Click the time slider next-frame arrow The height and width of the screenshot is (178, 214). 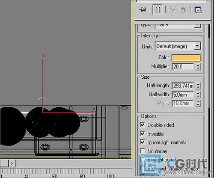pyautogui.click(x=12, y=163)
